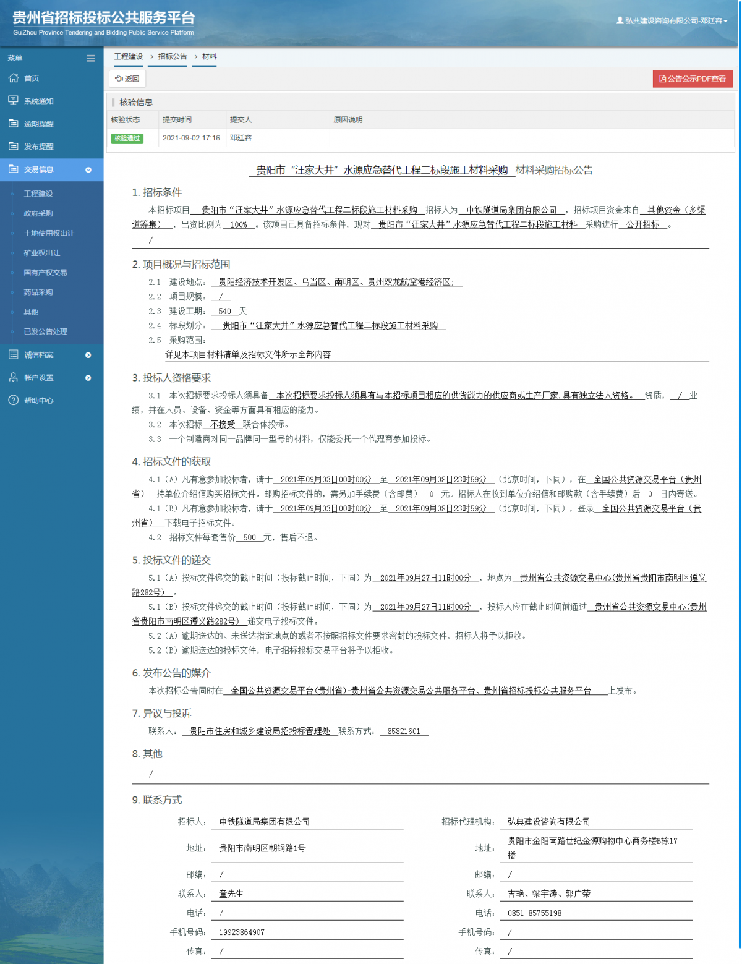
Task: Click the back arrow icon on 返回
Action: click(118, 79)
